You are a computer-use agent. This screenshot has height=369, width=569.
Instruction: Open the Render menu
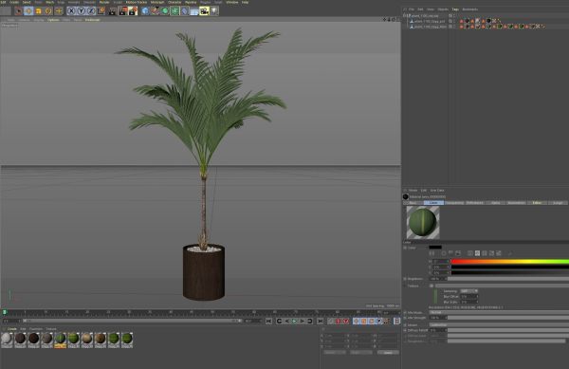coord(104,2)
